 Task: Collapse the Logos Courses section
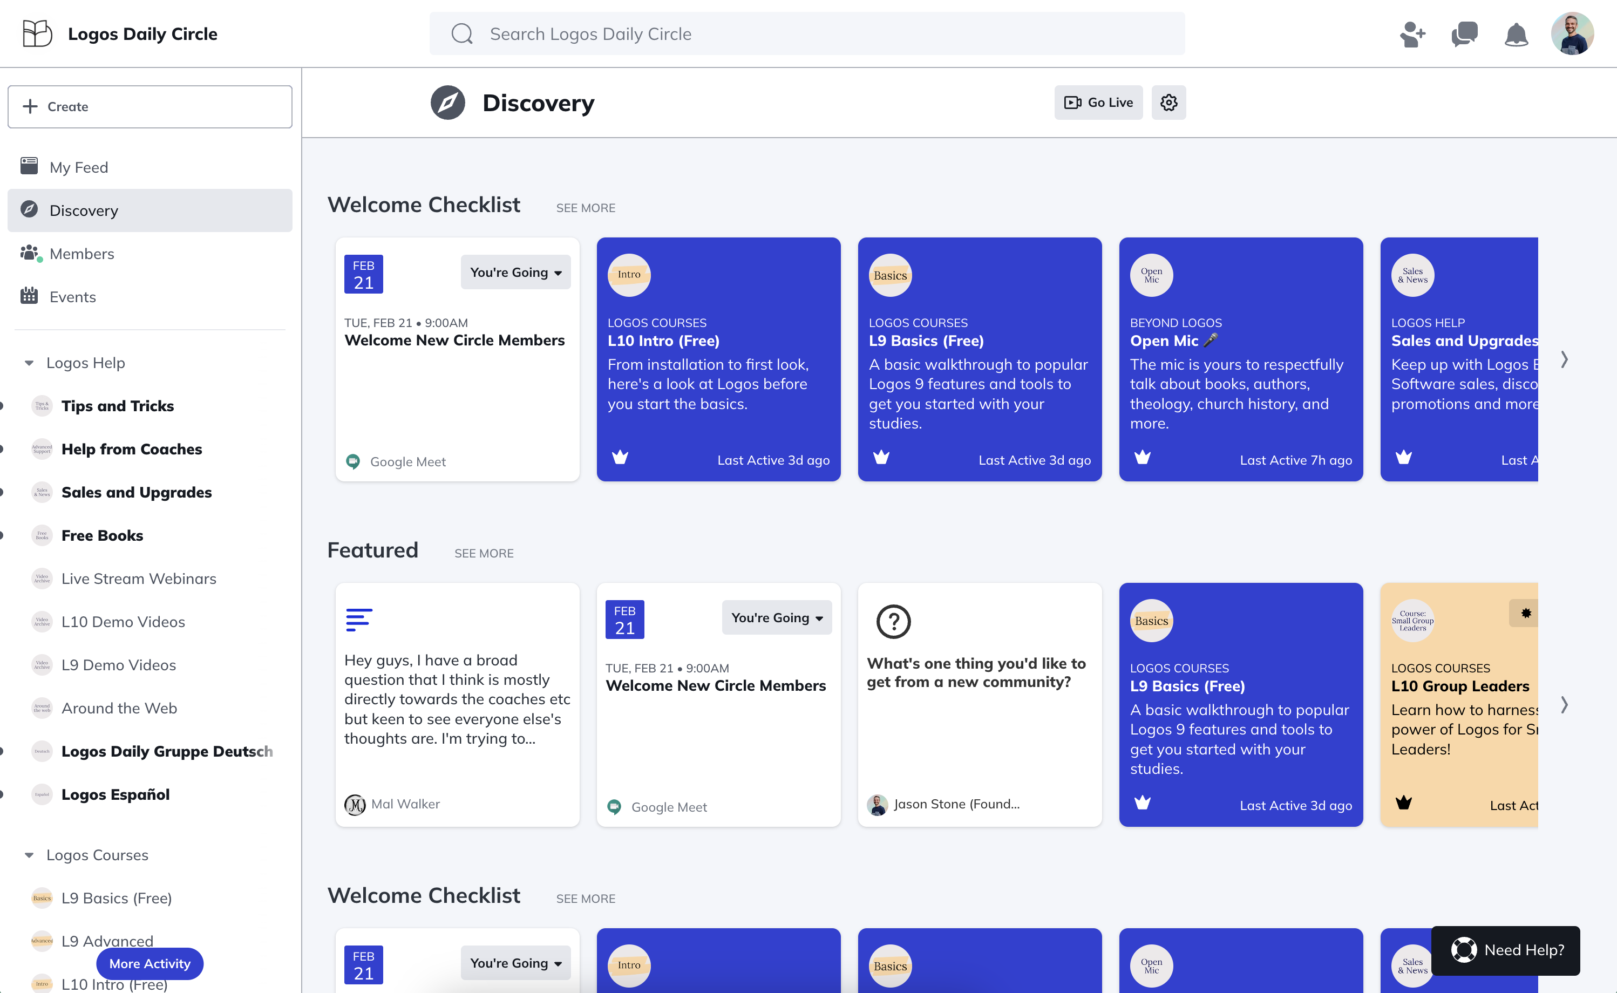[29, 854]
